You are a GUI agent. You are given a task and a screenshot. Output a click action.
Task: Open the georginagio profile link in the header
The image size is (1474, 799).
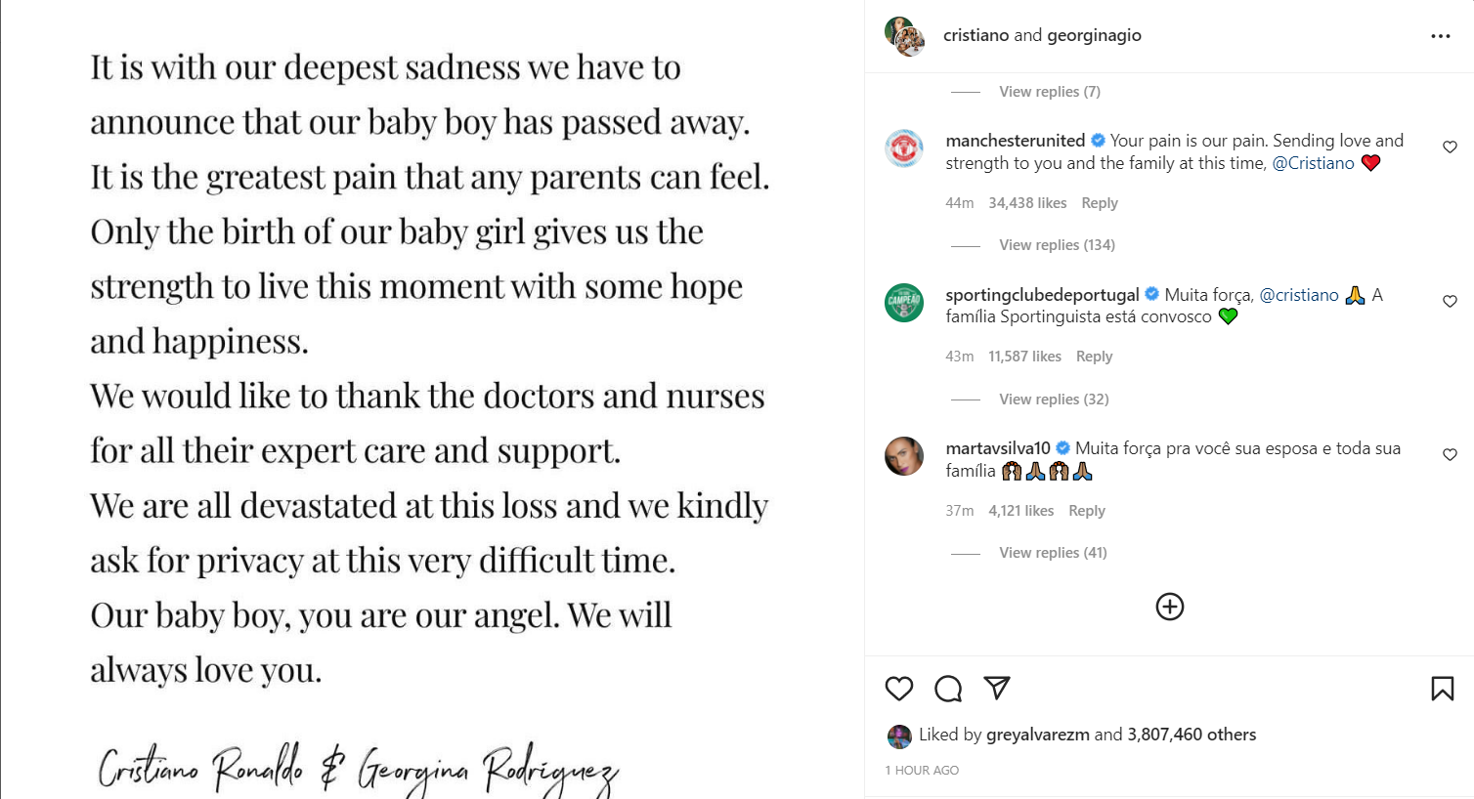[1094, 35]
